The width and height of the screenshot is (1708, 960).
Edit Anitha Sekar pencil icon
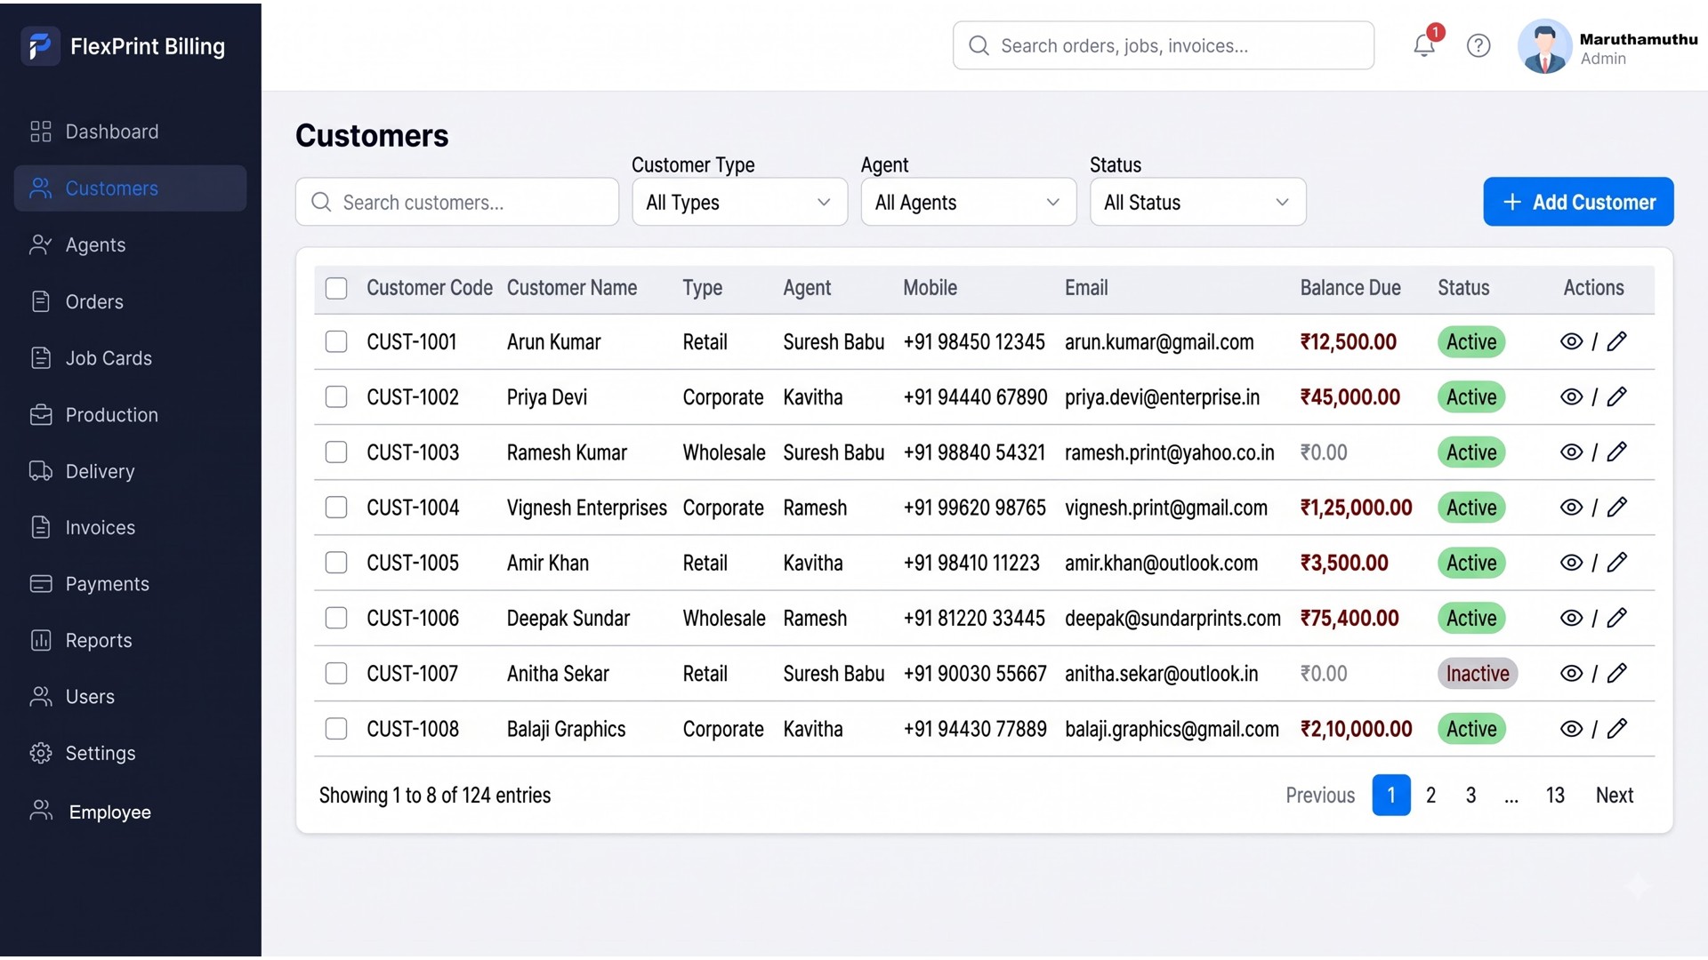(1617, 673)
